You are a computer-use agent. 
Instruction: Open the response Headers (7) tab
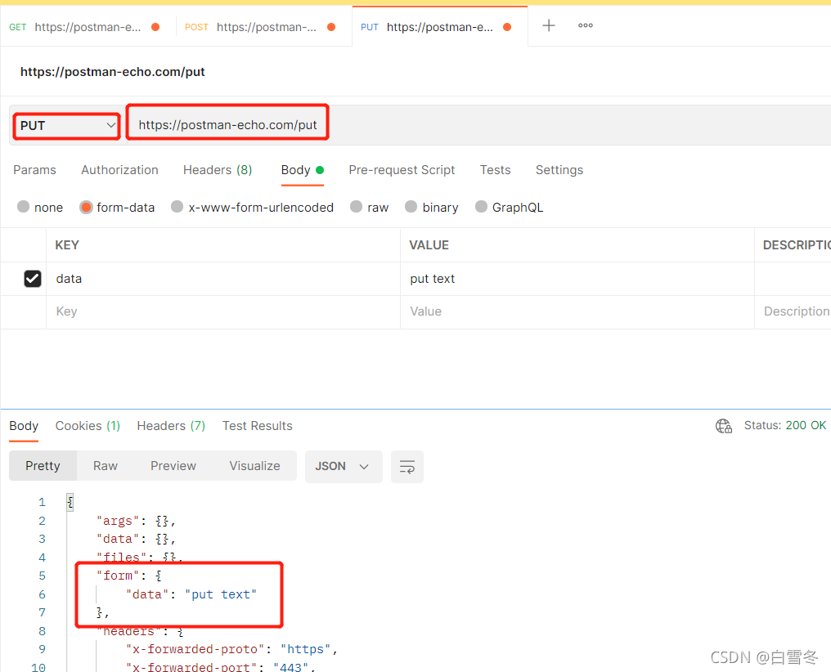click(171, 426)
